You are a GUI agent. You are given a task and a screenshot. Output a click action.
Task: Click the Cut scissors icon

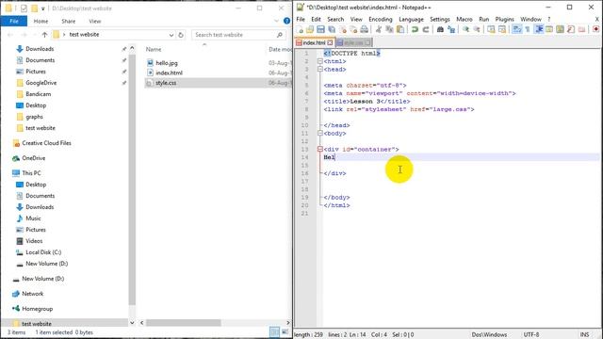click(379, 29)
